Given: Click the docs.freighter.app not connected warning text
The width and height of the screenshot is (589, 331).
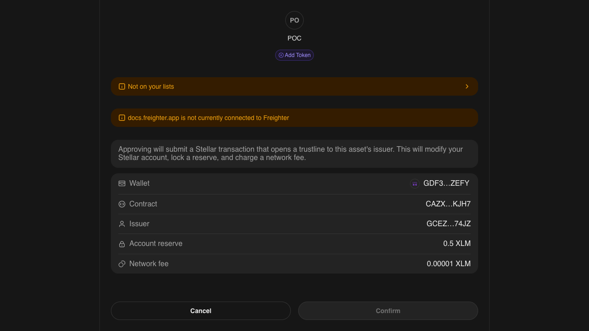Looking at the screenshot, I should [x=208, y=118].
